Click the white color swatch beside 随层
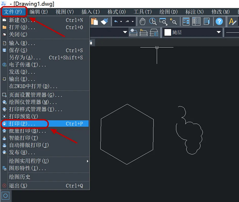 pyautogui.click(x=168, y=32)
